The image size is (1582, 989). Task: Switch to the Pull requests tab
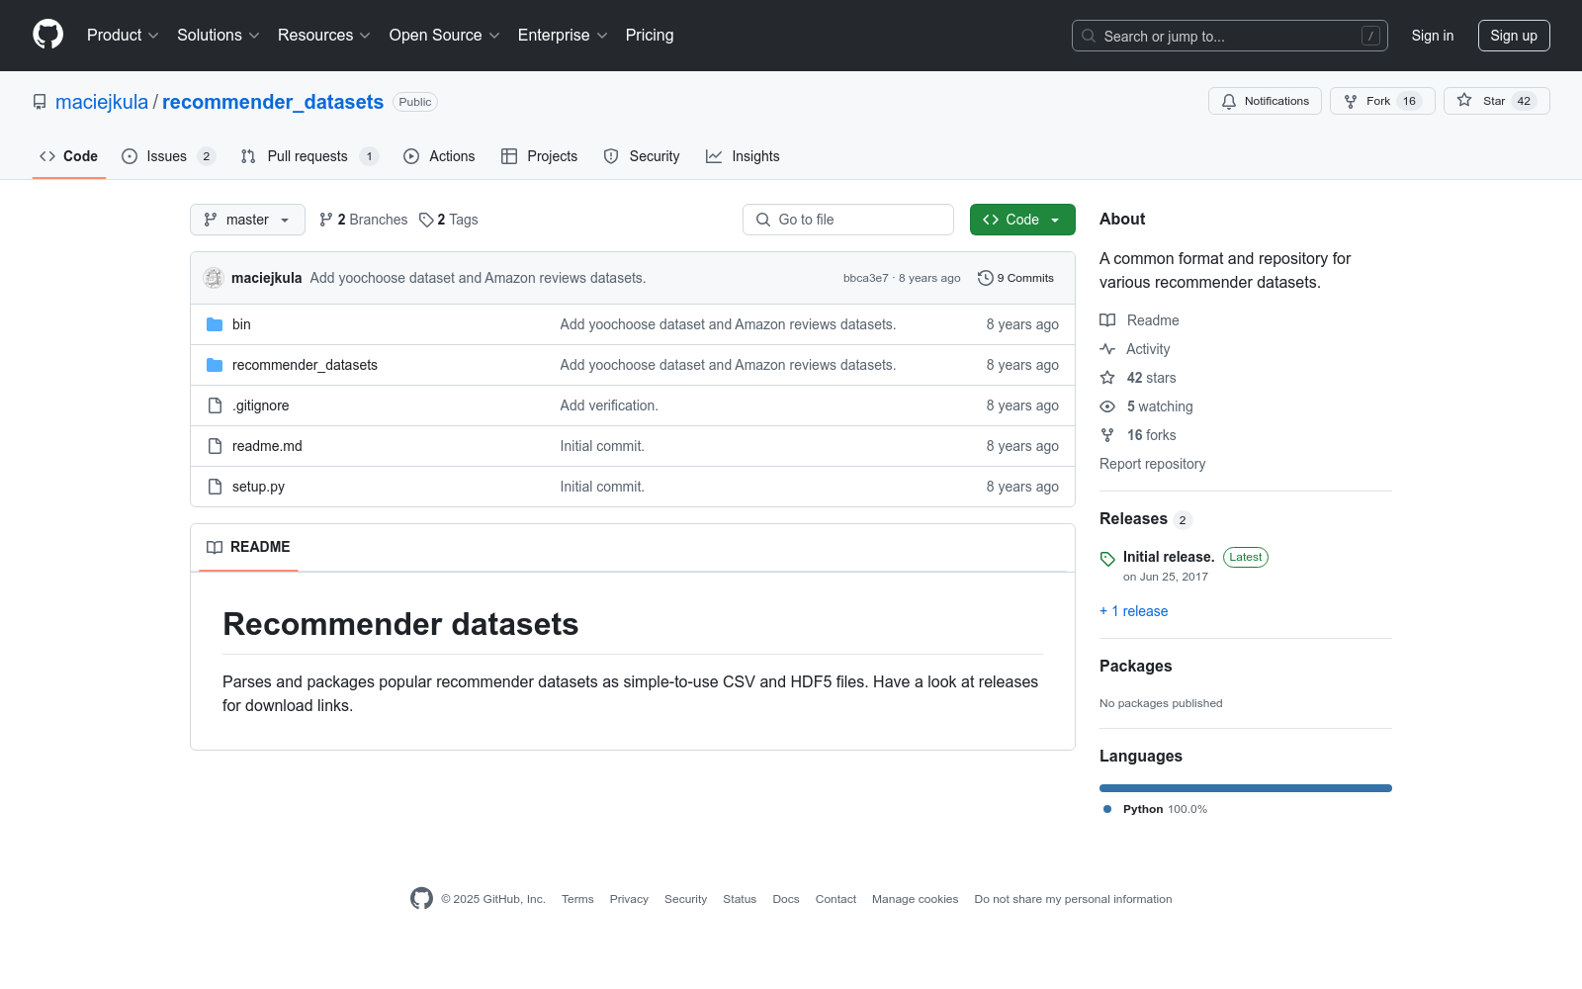[x=309, y=156]
